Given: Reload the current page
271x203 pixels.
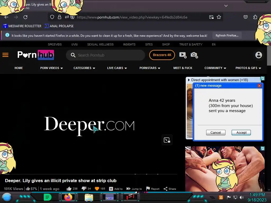Looking at the screenshot, I should [x=25, y=17].
